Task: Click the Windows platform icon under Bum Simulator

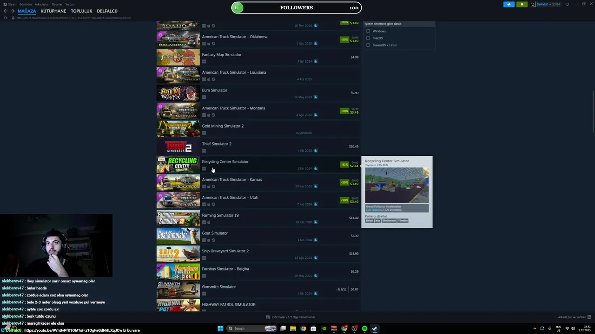Action: click(x=204, y=97)
